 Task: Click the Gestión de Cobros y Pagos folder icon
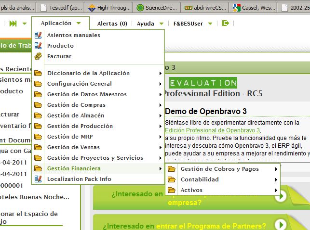click(x=171, y=169)
